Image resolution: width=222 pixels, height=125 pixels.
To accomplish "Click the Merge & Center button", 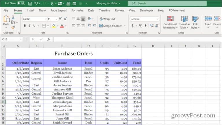I will pos(110,26).
